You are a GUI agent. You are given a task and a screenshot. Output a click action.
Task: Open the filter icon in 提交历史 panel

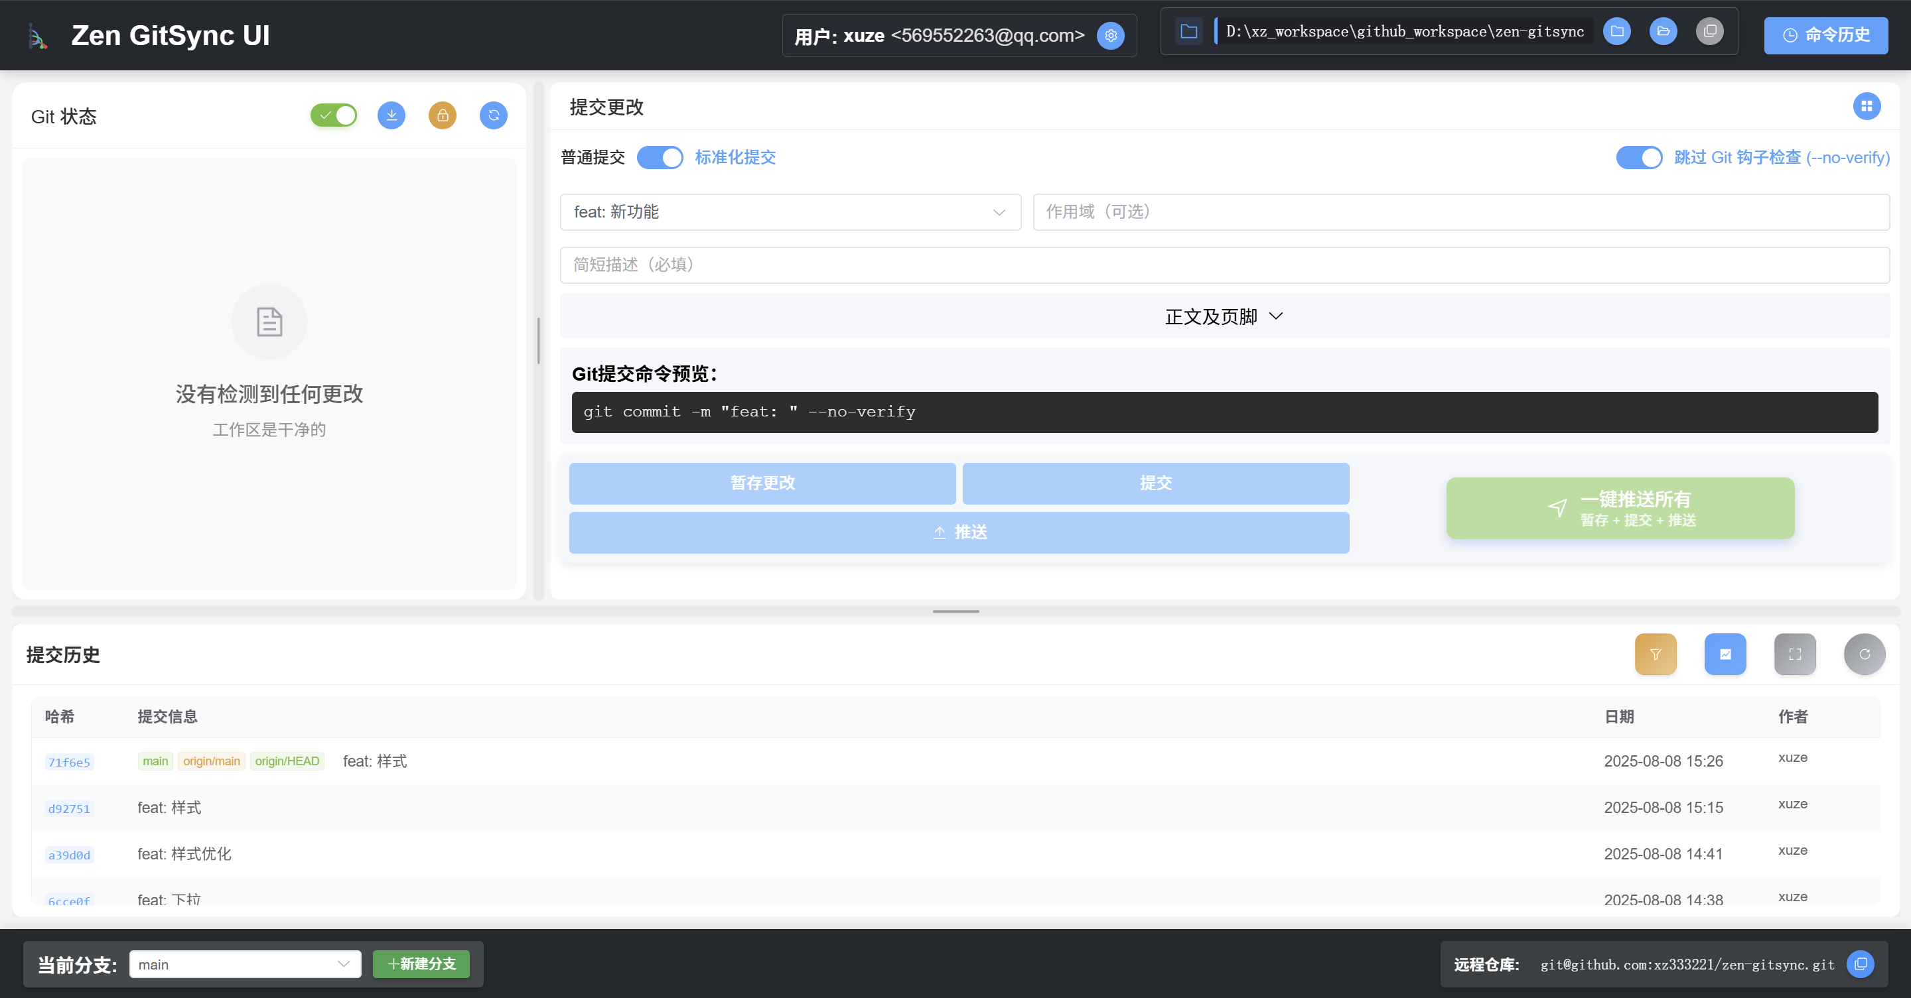point(1655,654)
